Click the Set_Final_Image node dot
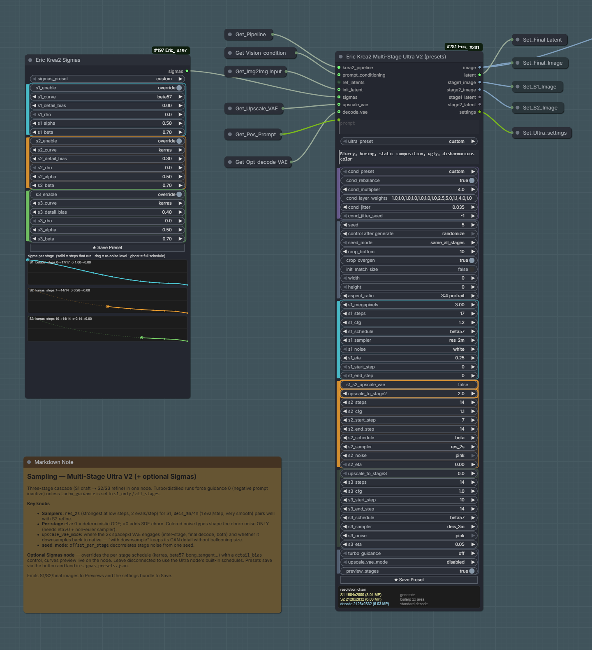Viewport: 592px width, 650px height. point(517,63)
